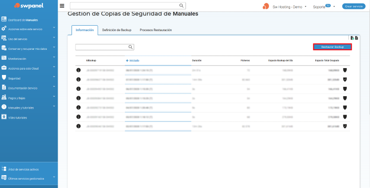Image resolution: width=370 pixels, height=188 pixels.
Task: Click the shield icon beside Seguridad
Action: click(4, 77)
